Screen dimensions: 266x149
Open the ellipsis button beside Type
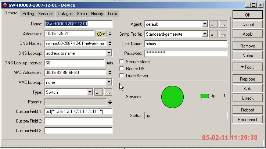pyautogui.click(x=108, y=92)
